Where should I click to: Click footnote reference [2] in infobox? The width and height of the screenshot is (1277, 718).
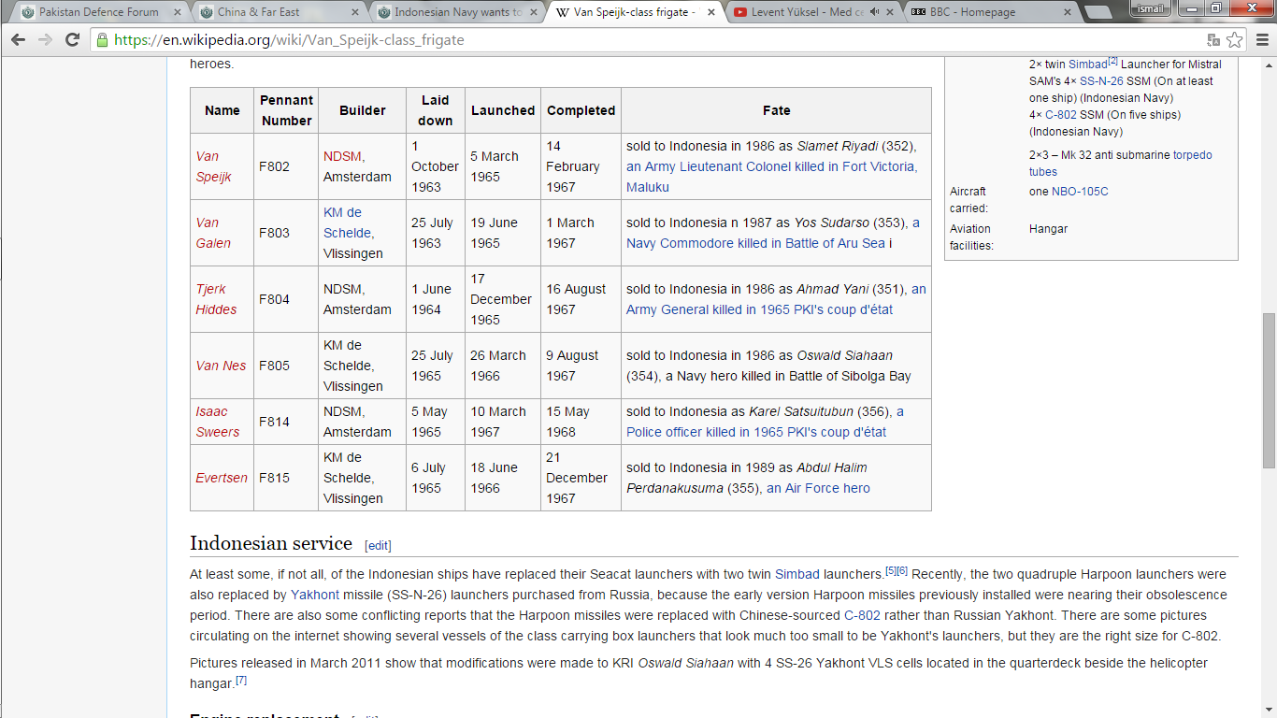tap(1113, 61)
